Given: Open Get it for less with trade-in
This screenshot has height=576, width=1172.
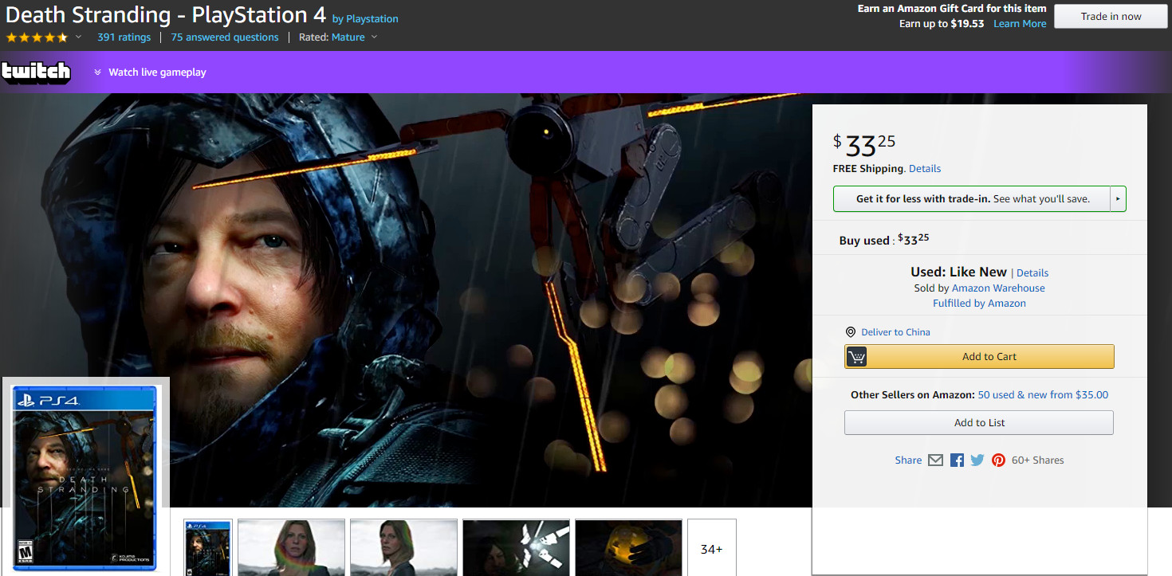Looking at the screenshot, I should (972, 199).
